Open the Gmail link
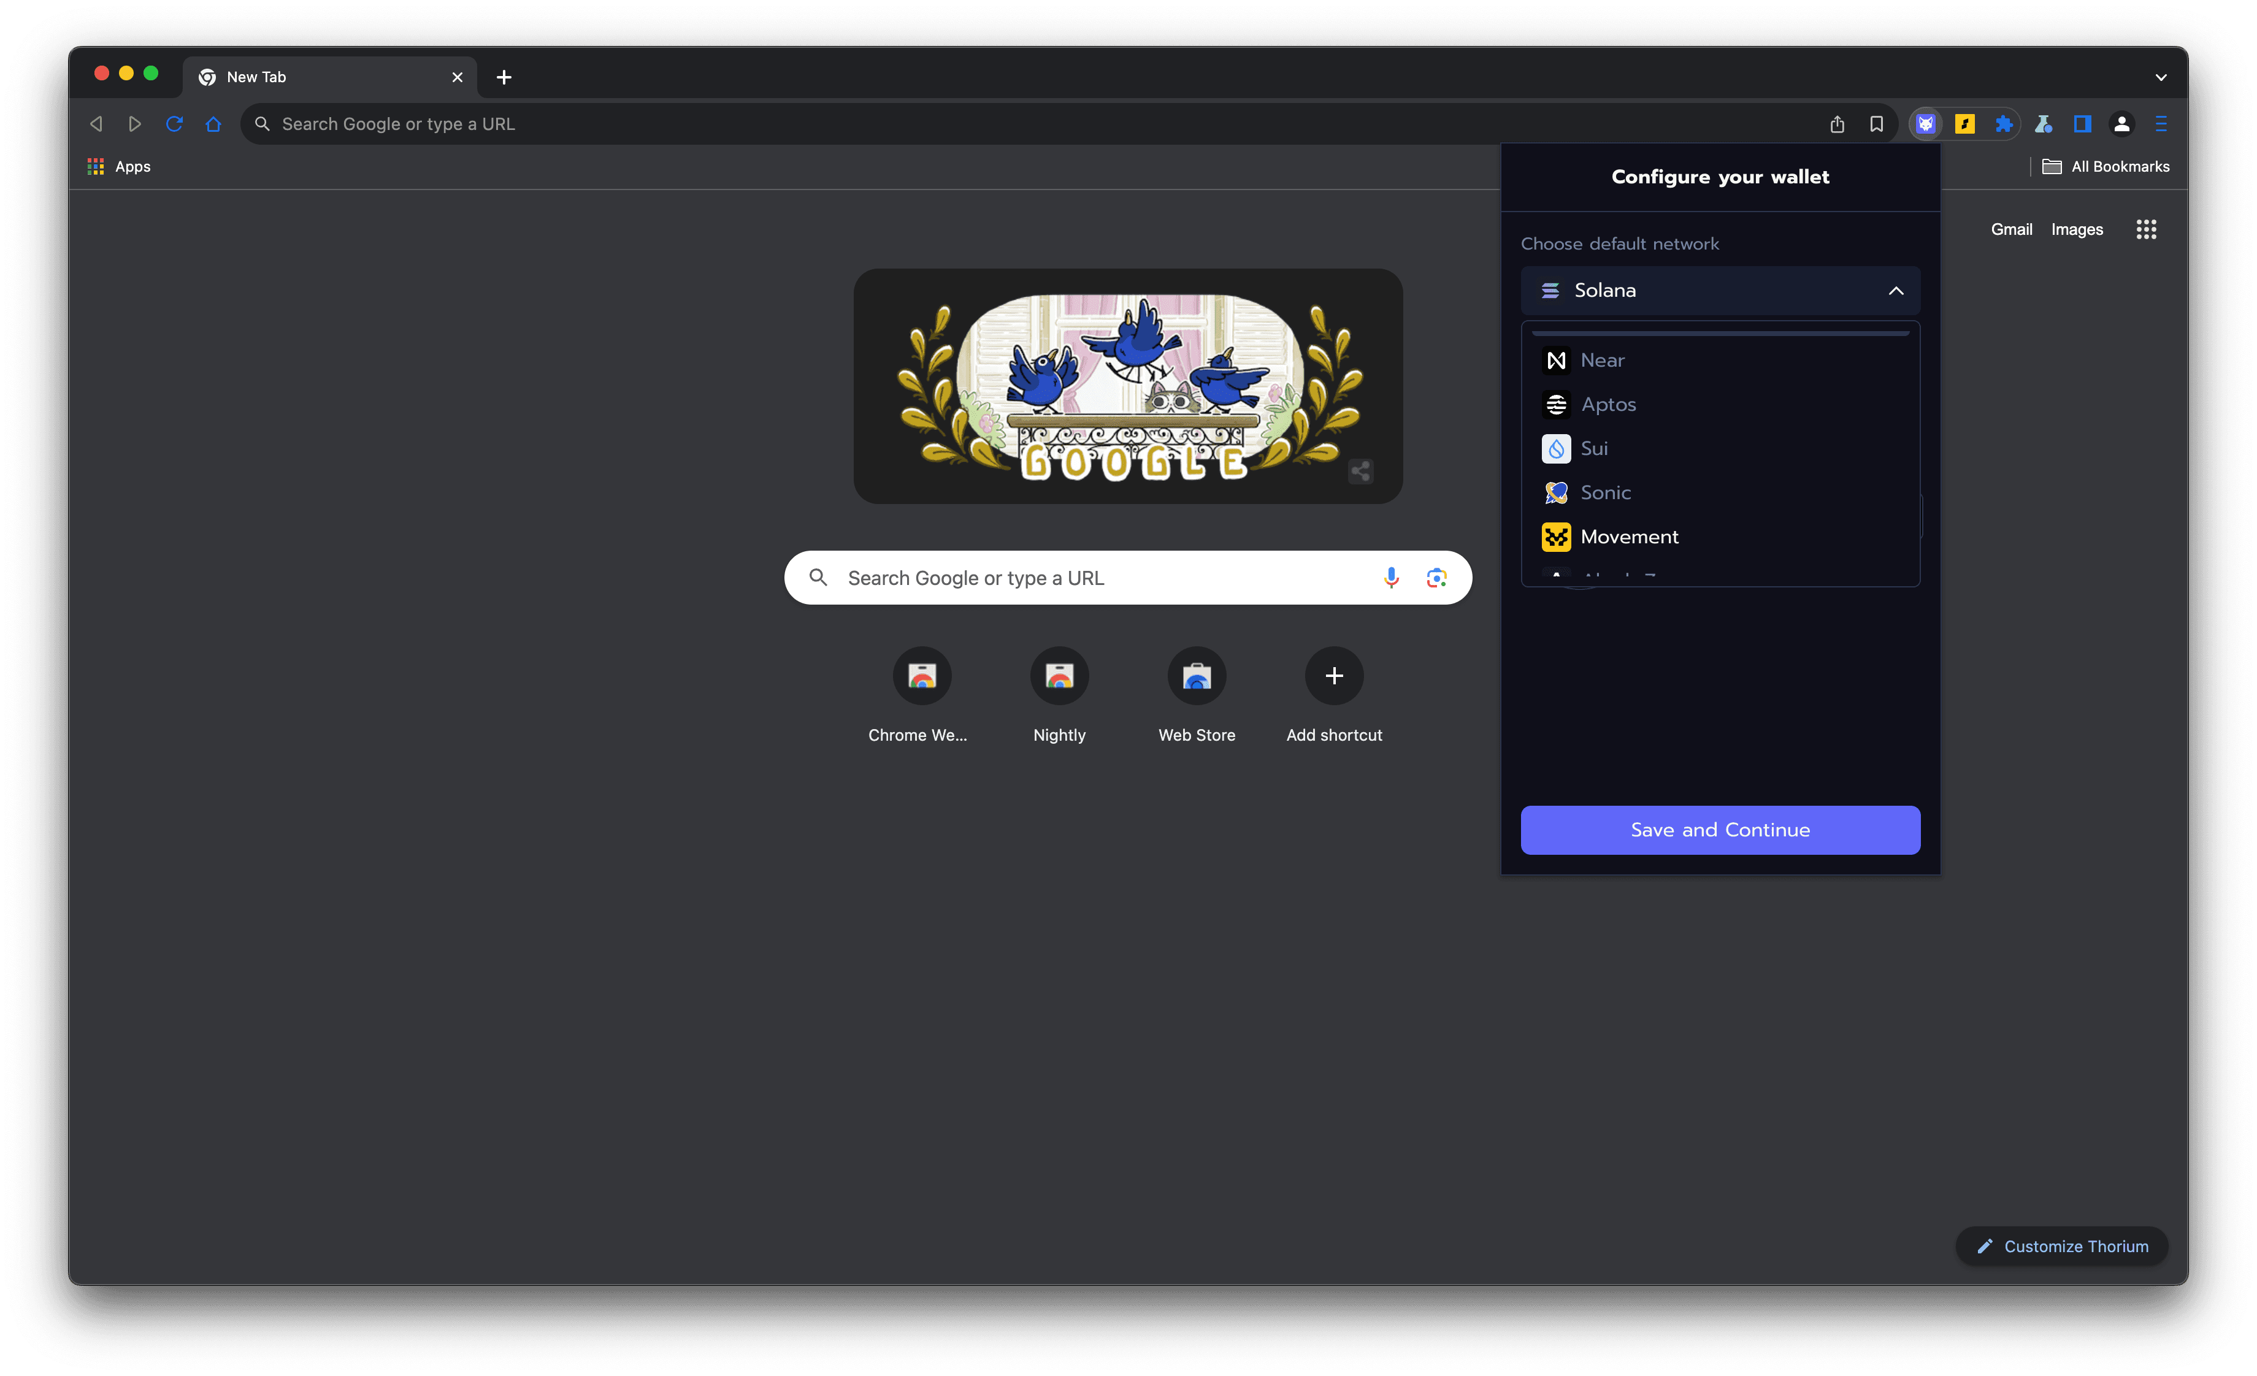 [2012, 229]
